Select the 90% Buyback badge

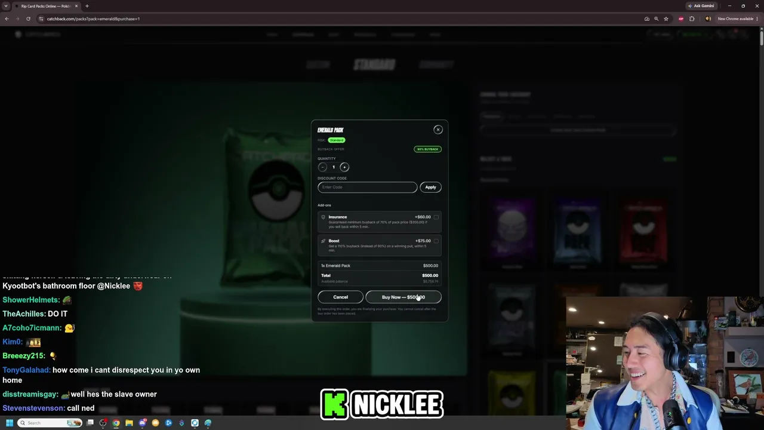427,149
